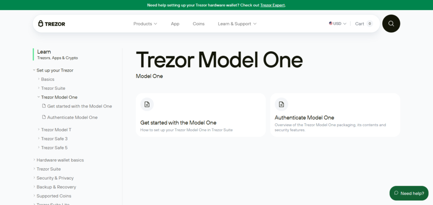Click the Trezor Suite Lite sidebar item
Viewport: 433px width, 205px height.
(53, 204)
